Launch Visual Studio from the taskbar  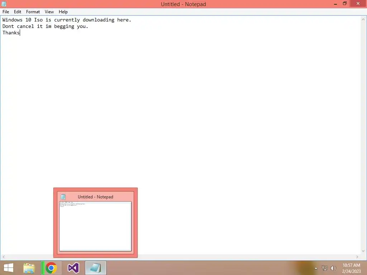[x=73, y=268]
